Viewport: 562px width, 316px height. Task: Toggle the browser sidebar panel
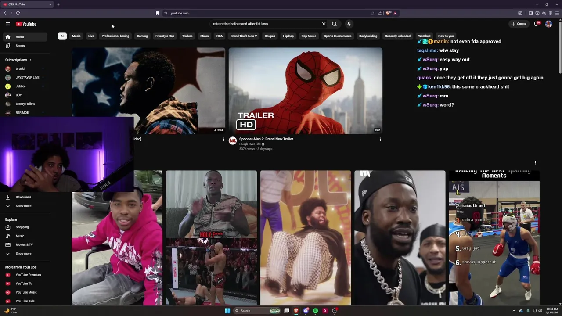[x=530, y=13]
